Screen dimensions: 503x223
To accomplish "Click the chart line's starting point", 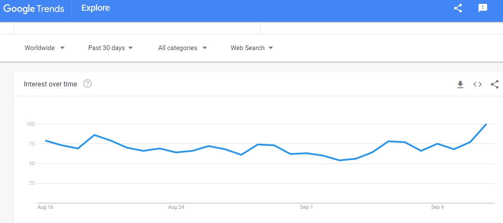I will [x=46, y=140].
